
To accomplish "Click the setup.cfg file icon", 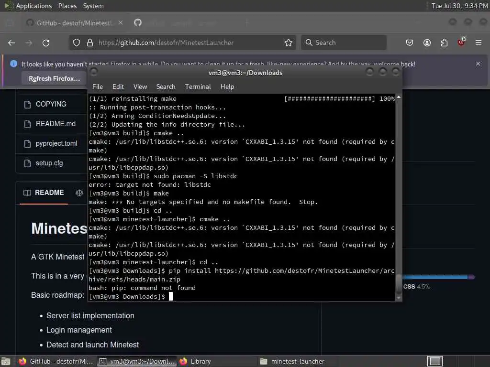I will click(x=27, y=163).
